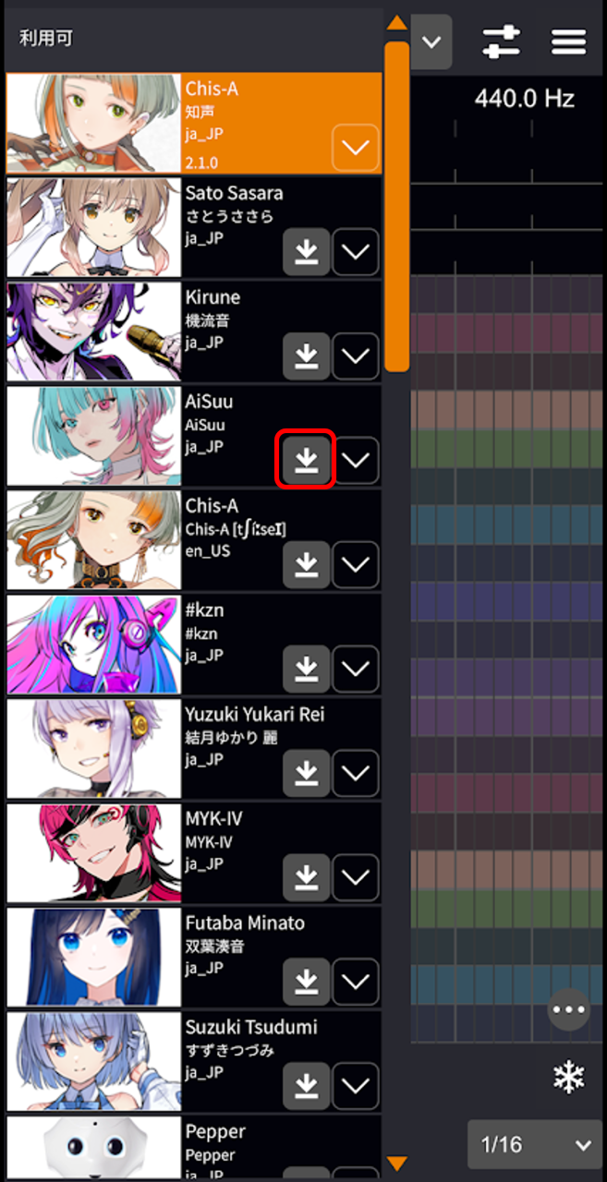Image resolution: width=607 pixels, height=1182 pixels.
Task: Download the Kirune voice database
Action: (x=306, y=356)
